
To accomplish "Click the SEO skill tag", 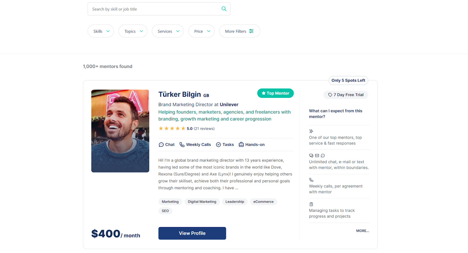I will [165, 211].
